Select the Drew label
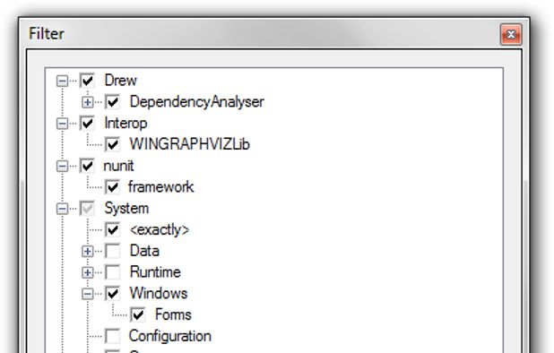The height and width of the screenshot is (353, 554). pos(120,81)
